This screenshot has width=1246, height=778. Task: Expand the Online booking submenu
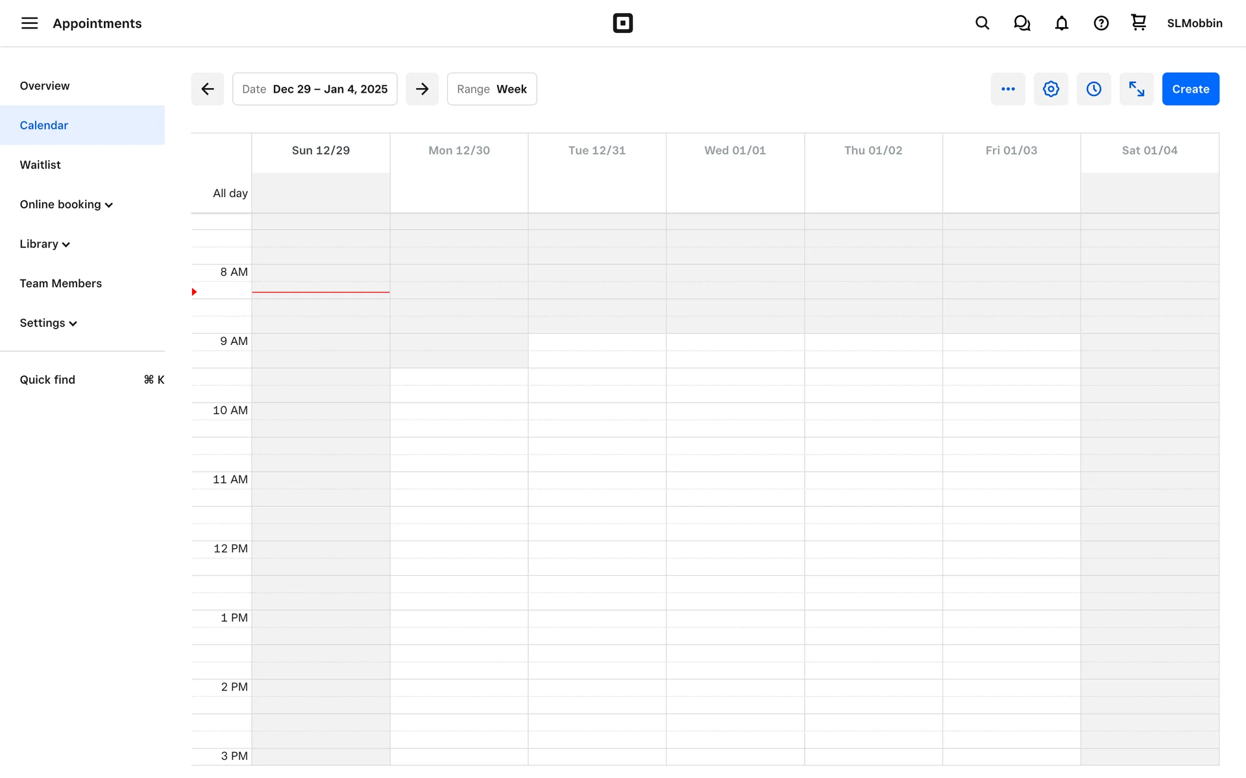coord(66,204)
